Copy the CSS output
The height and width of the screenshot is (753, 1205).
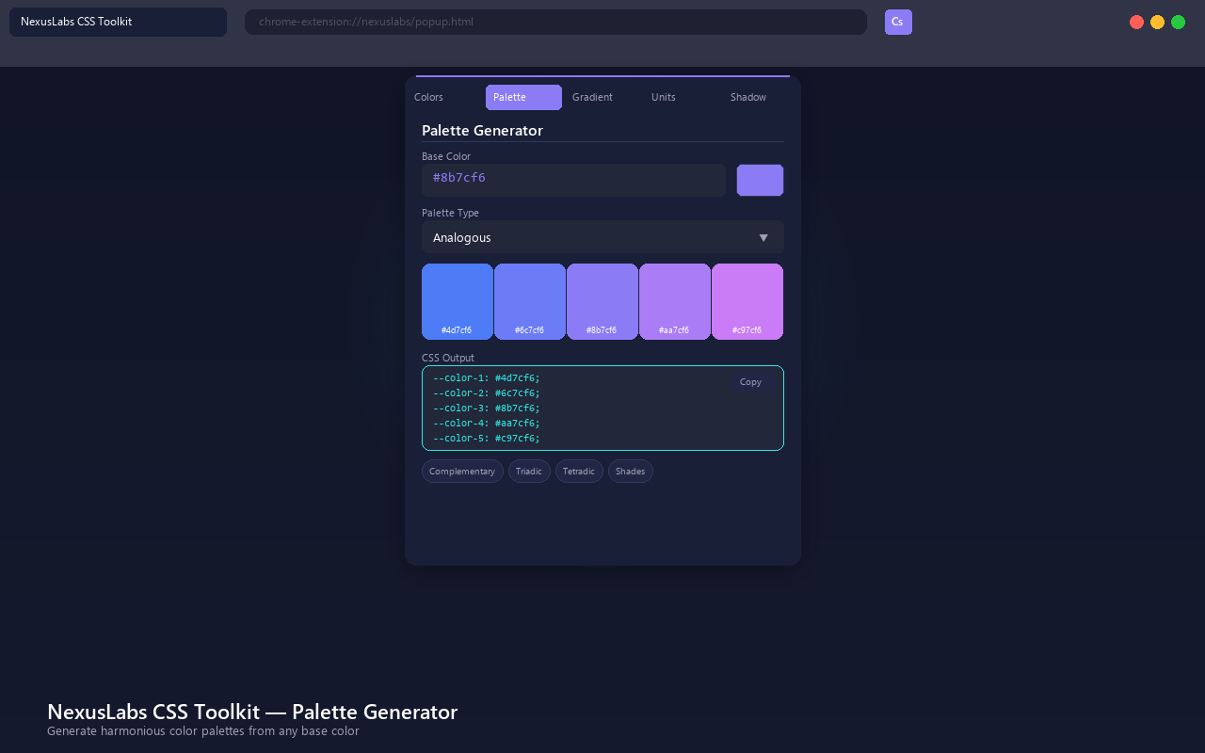[751, 382]
